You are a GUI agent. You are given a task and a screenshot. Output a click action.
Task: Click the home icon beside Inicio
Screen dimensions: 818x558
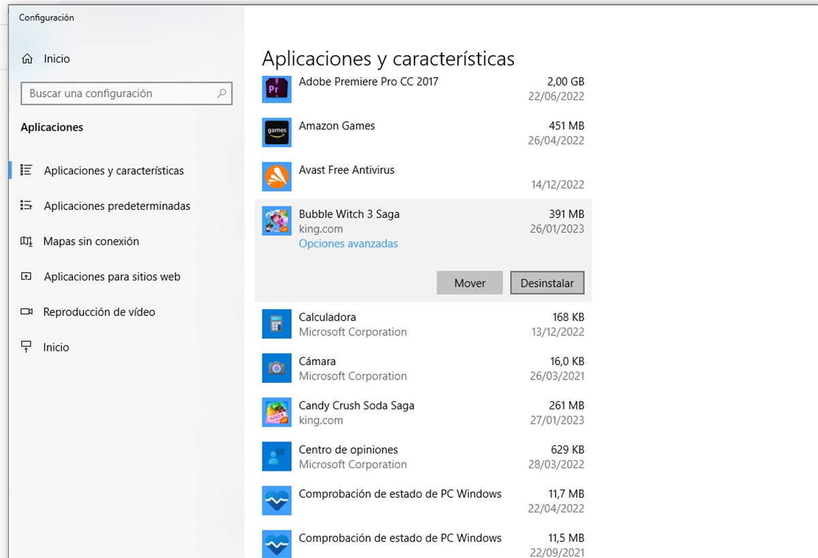[x=27, y=59]
